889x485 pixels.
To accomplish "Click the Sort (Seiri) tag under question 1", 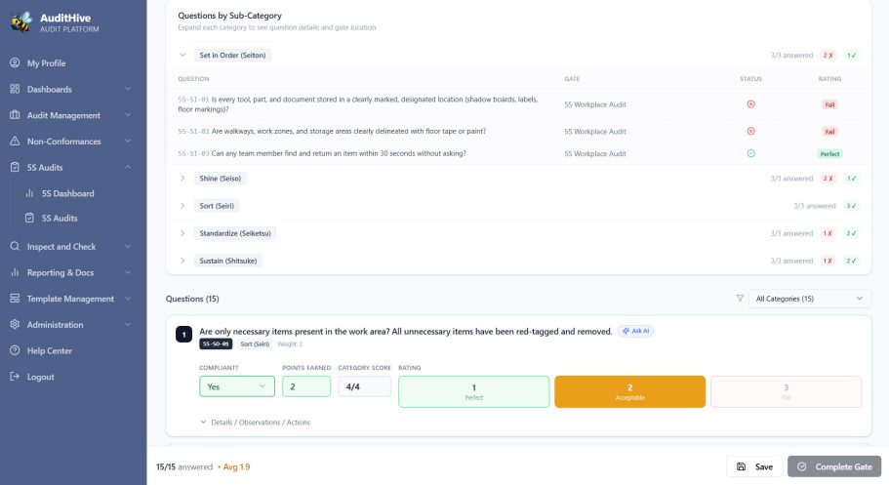I will [x=255, y=344].
